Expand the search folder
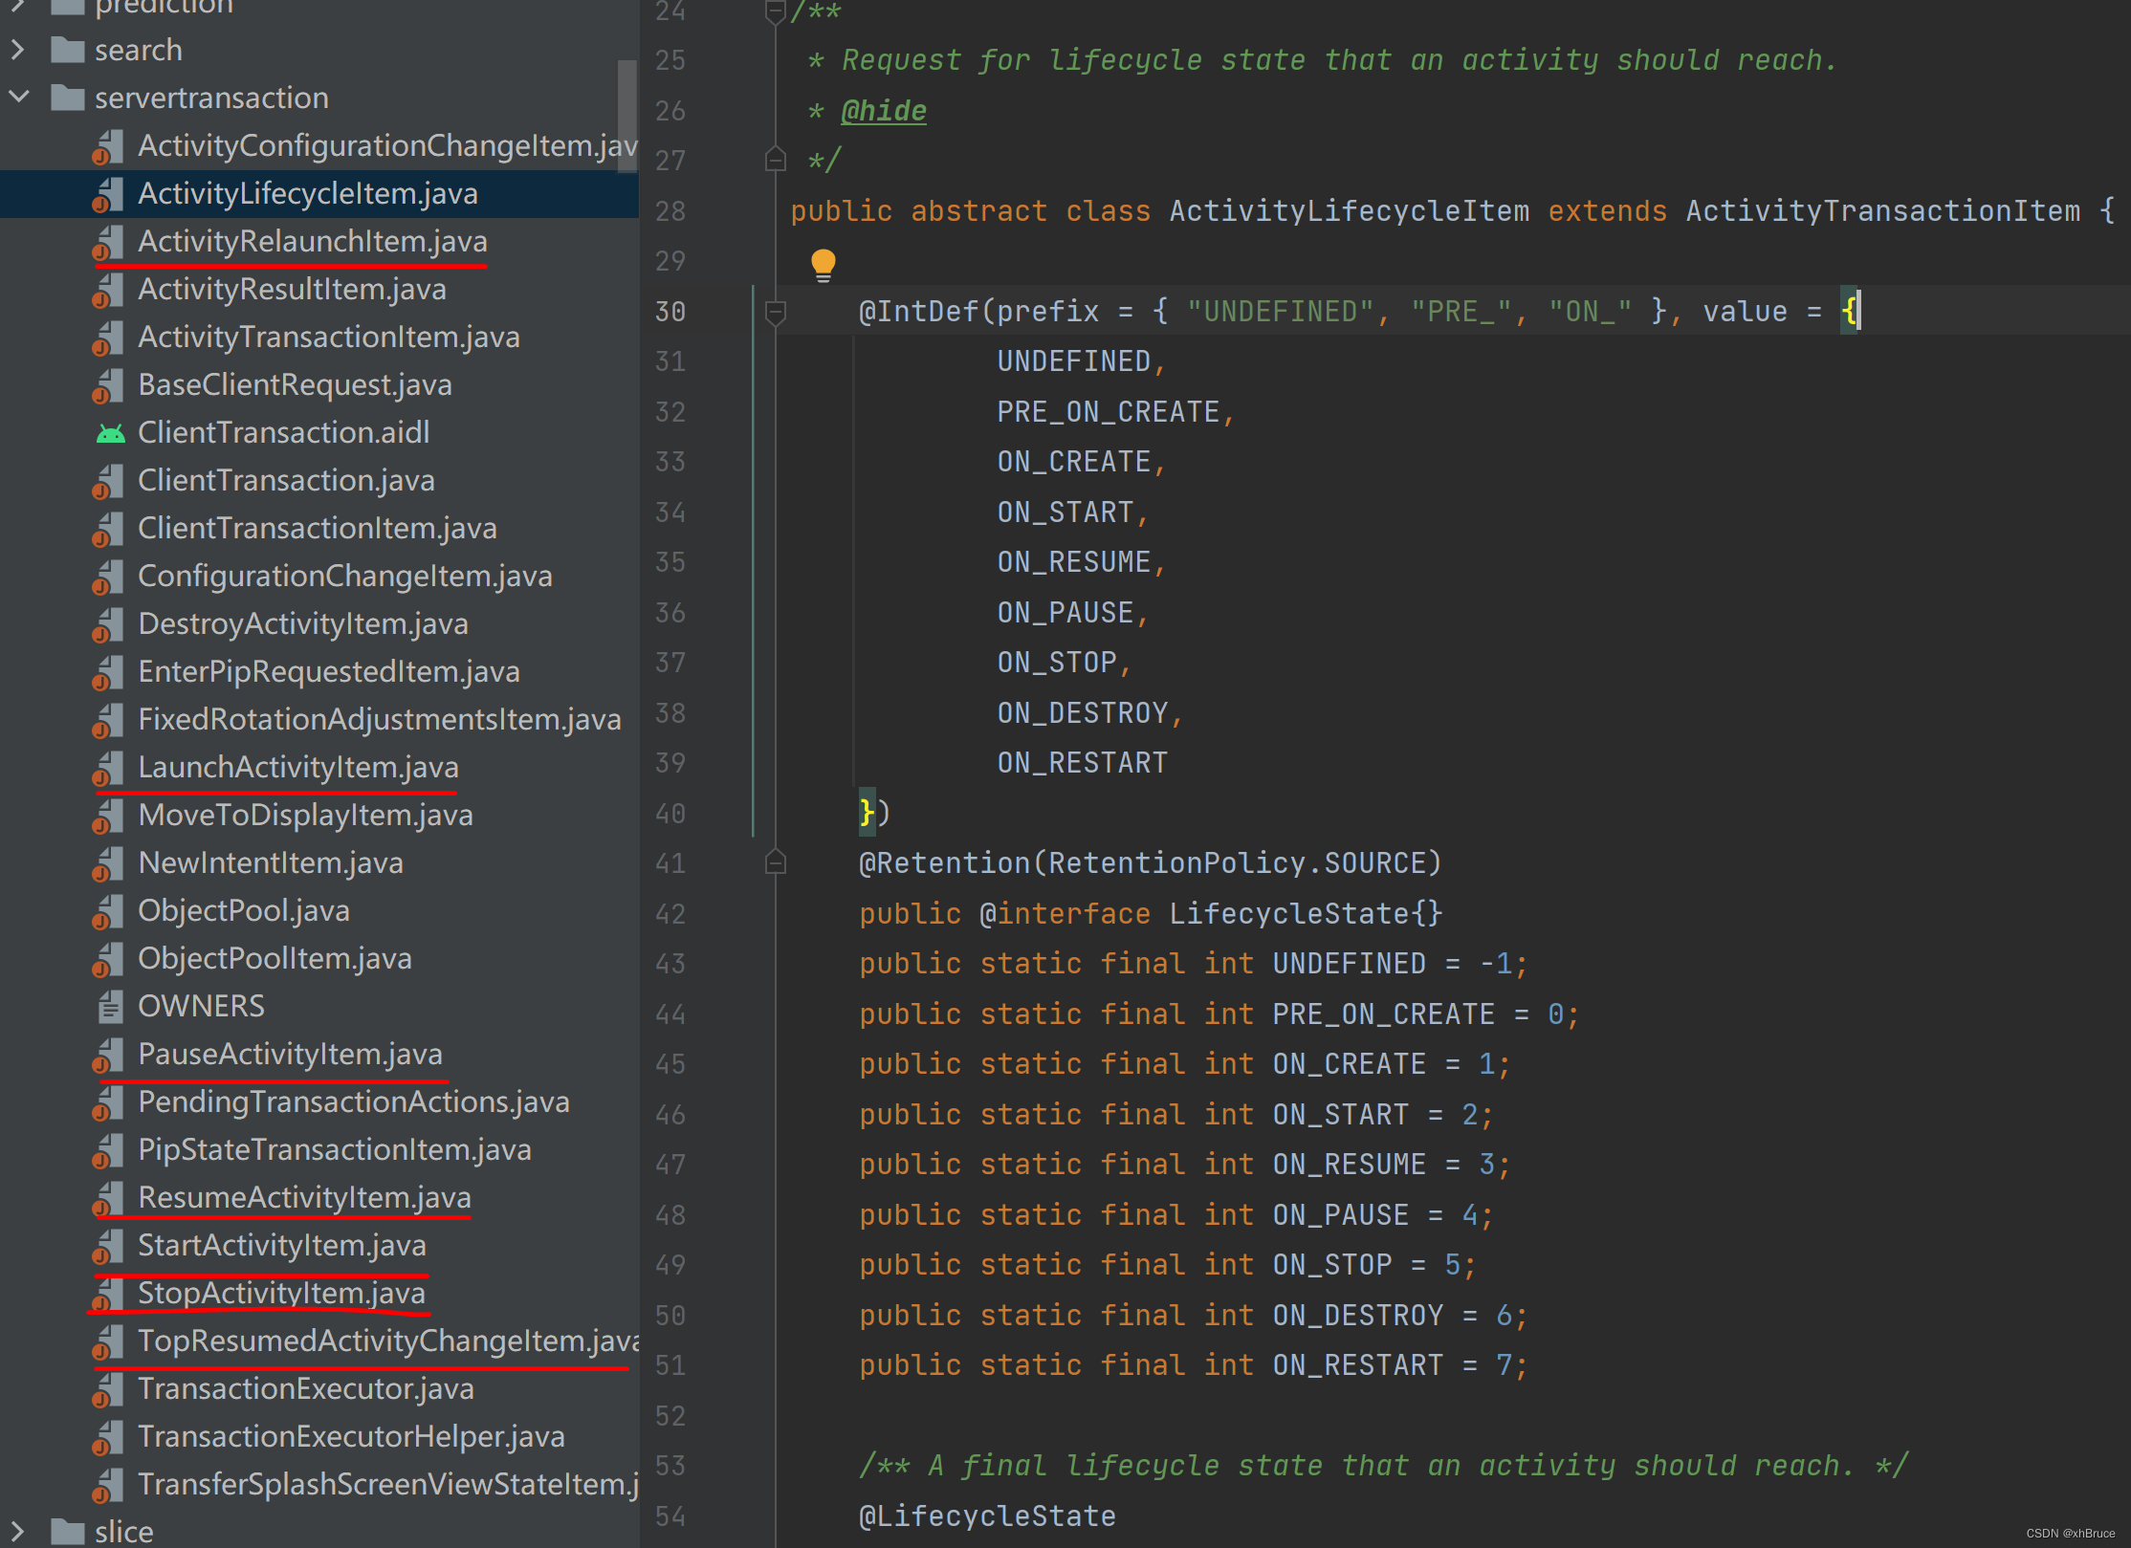Image resolution: width=2131 pixels, height=1548 pixels. (18, 49)
